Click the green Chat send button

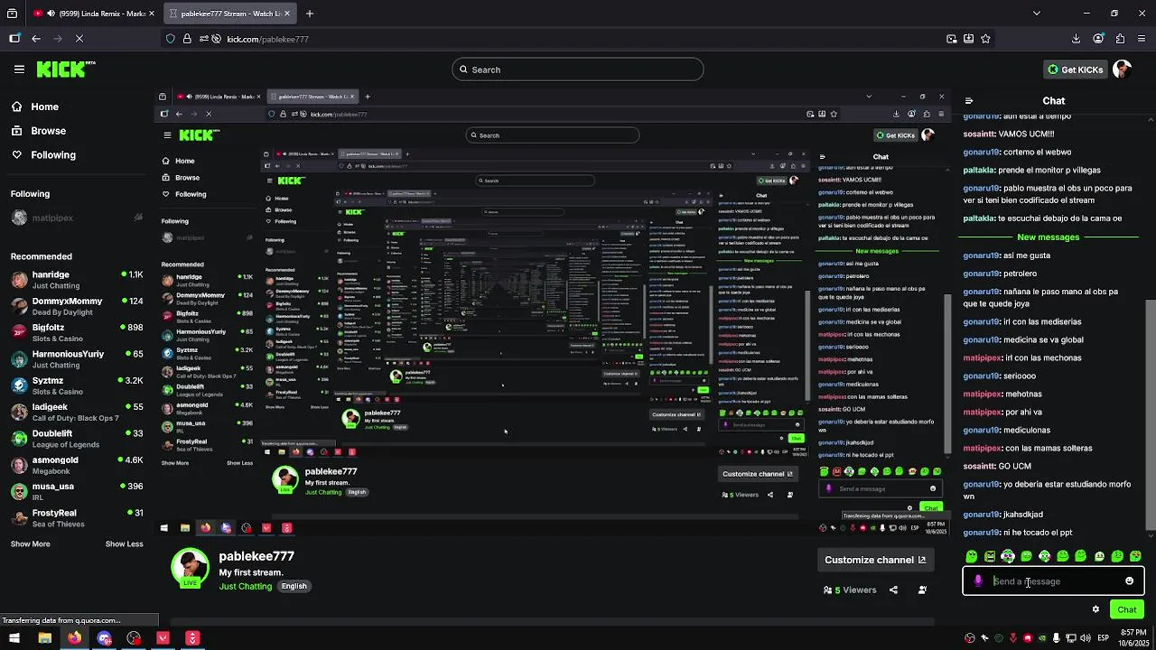(1126, 609)
